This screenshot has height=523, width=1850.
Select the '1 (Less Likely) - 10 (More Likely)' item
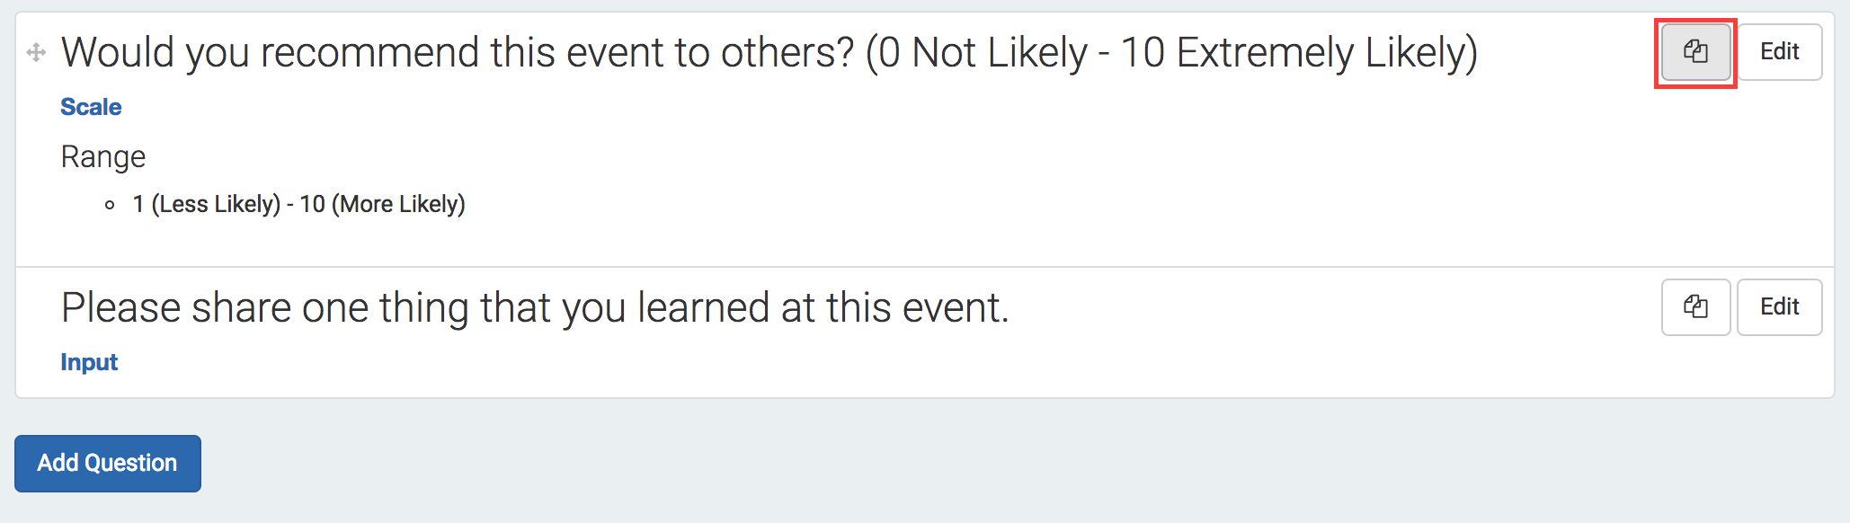pos(298,204)
